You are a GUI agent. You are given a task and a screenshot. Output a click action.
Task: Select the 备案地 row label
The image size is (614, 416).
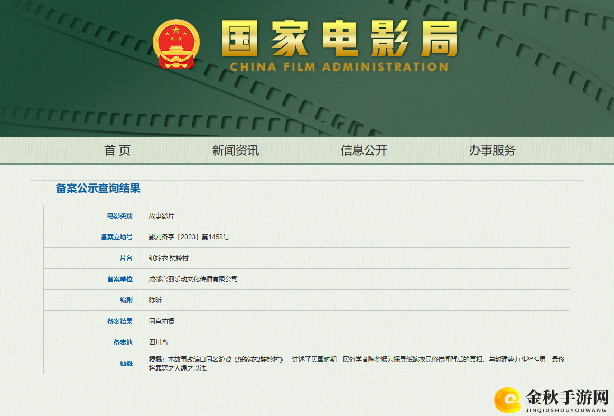coord(123,343)
